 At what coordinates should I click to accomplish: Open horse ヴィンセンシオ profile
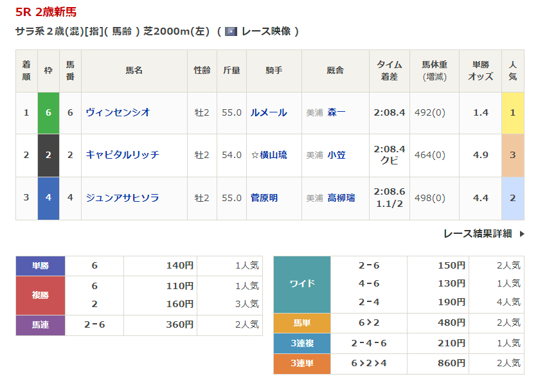[118, 112]
